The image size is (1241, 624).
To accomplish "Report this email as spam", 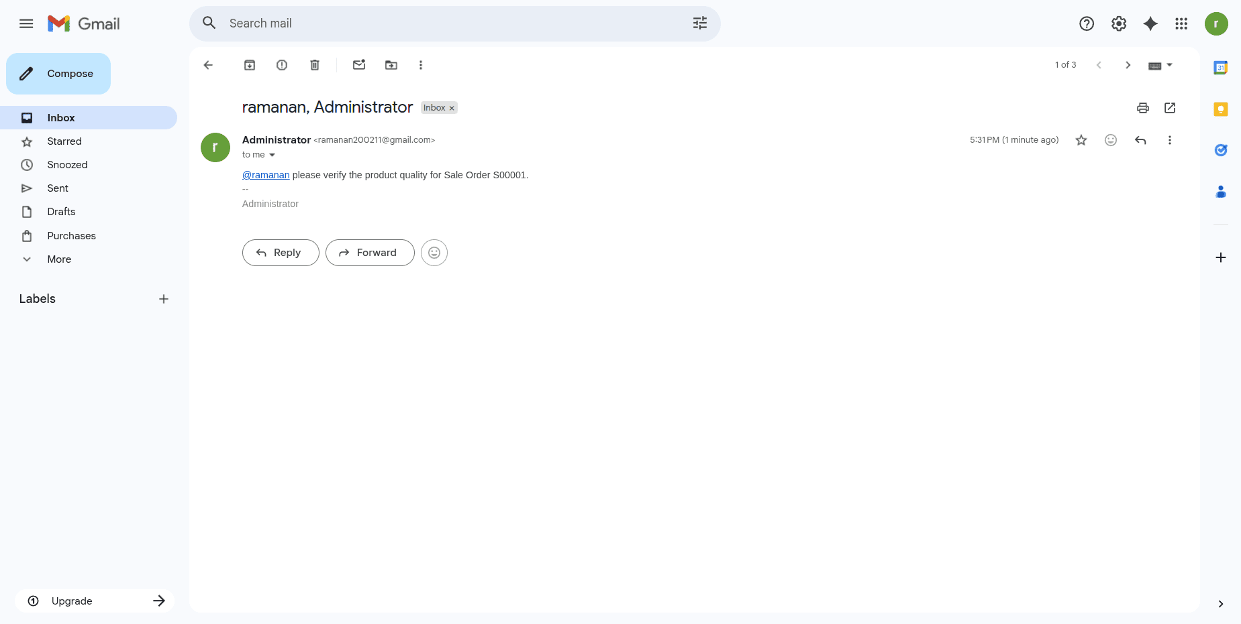I will (x=281, y=65).
